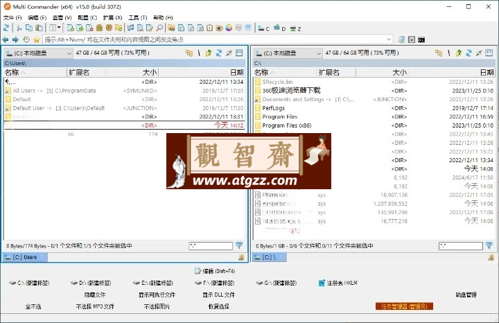Image resolution: width=499 pixels, height=323 pixels.
Task: Click the Paste clipboard icon
Action: point(39,28)
